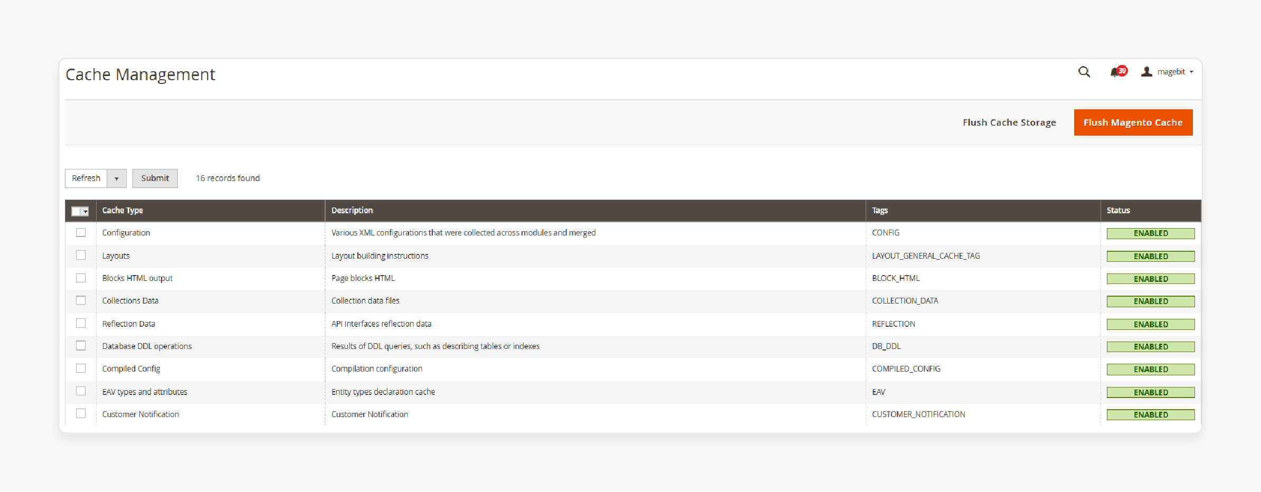
Task: Click 'API interfaces reflection data' description
Action: click(381, 324)
